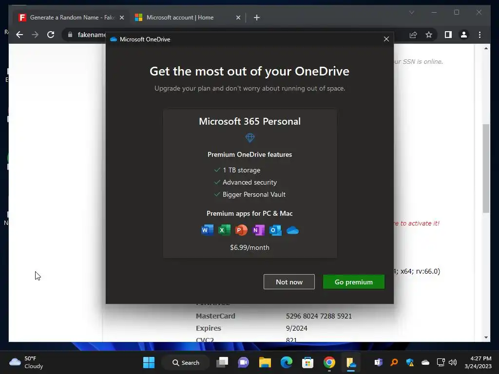Viewport: 499px width, 374px height.
Task: Click the active taskbar app beside Chrome
Action: pos(351,362)
